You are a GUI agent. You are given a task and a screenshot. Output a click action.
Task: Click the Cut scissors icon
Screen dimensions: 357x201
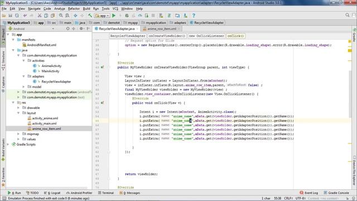(x=40, y=16)
